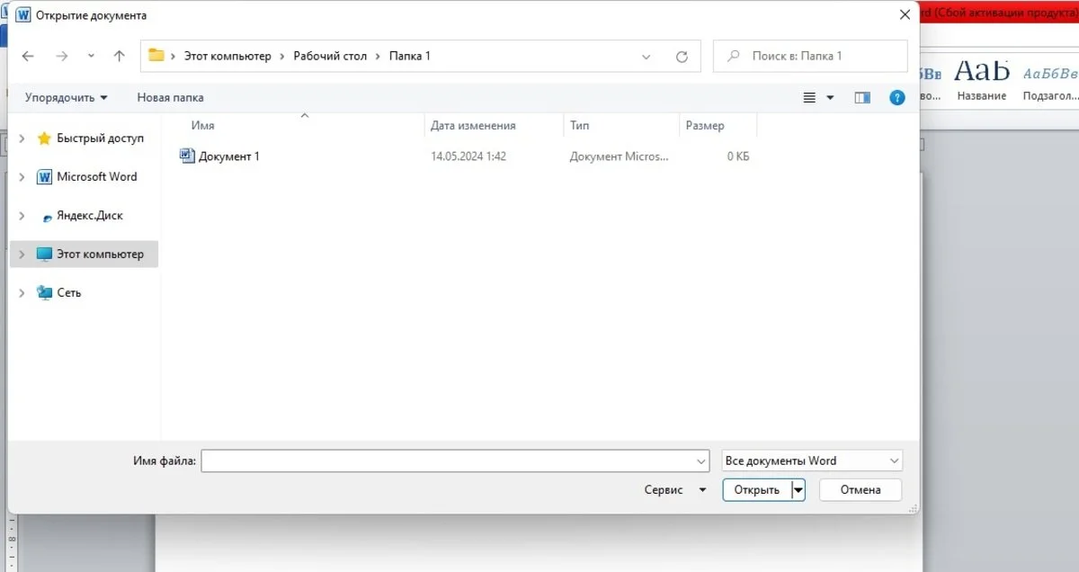The width and height of the screenshot is (1079, 572).
Task: Click the Новая папка button
Action: coord(170,97)
